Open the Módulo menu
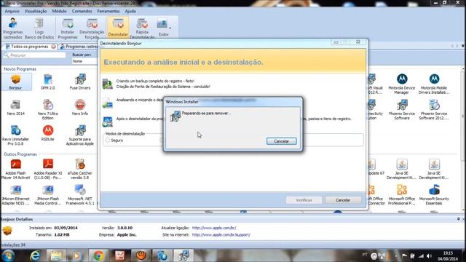Viewport: 466px width, 262px height. coord(59,11)
